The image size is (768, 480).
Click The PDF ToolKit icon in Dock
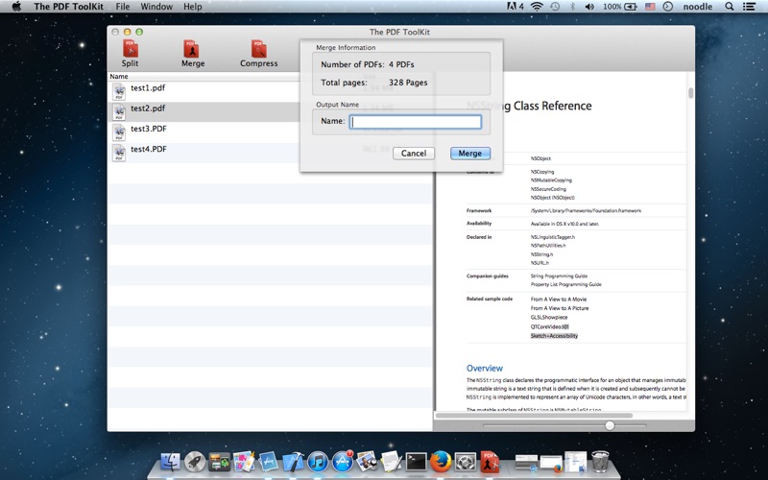[490, 462]
